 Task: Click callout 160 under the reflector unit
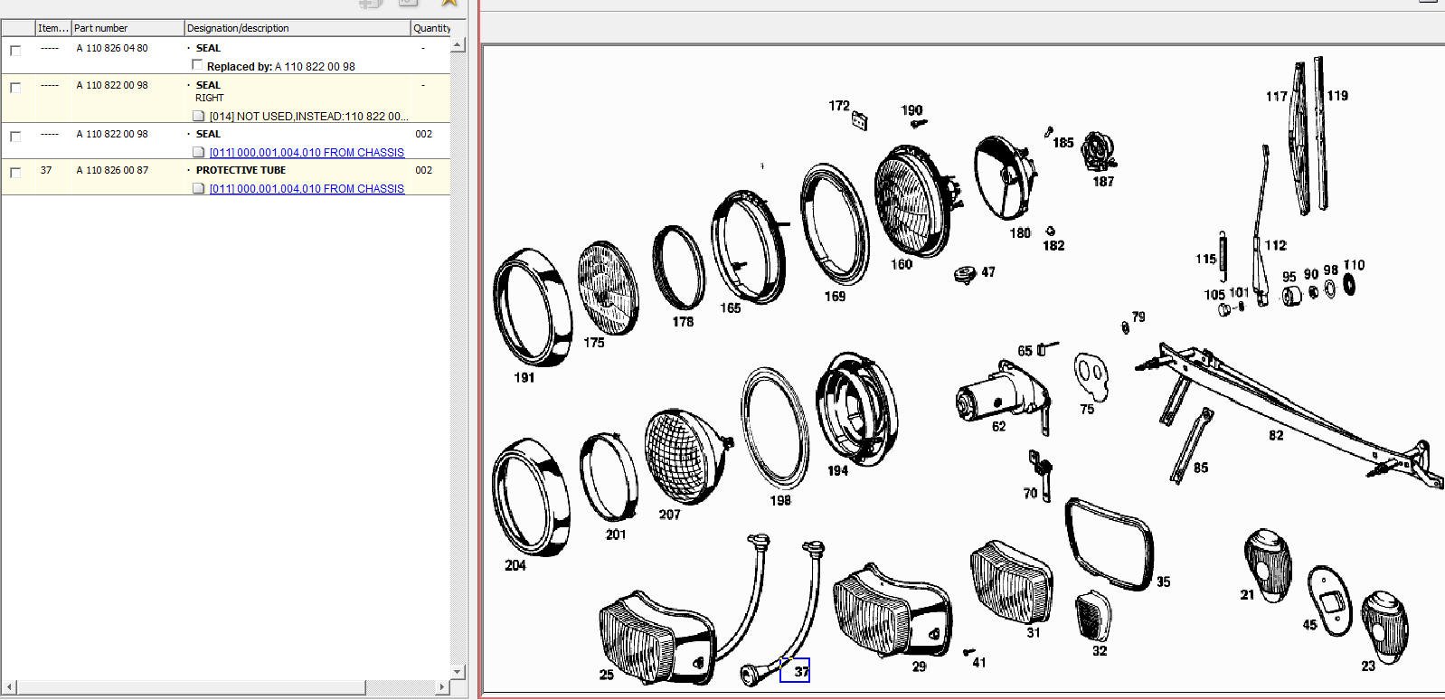pos(902,264)
